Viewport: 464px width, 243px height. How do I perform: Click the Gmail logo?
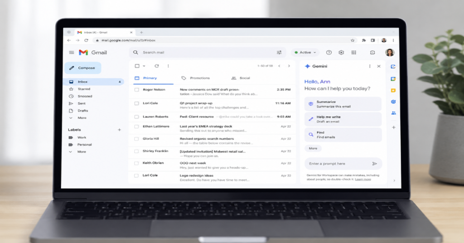coord(92,53)
